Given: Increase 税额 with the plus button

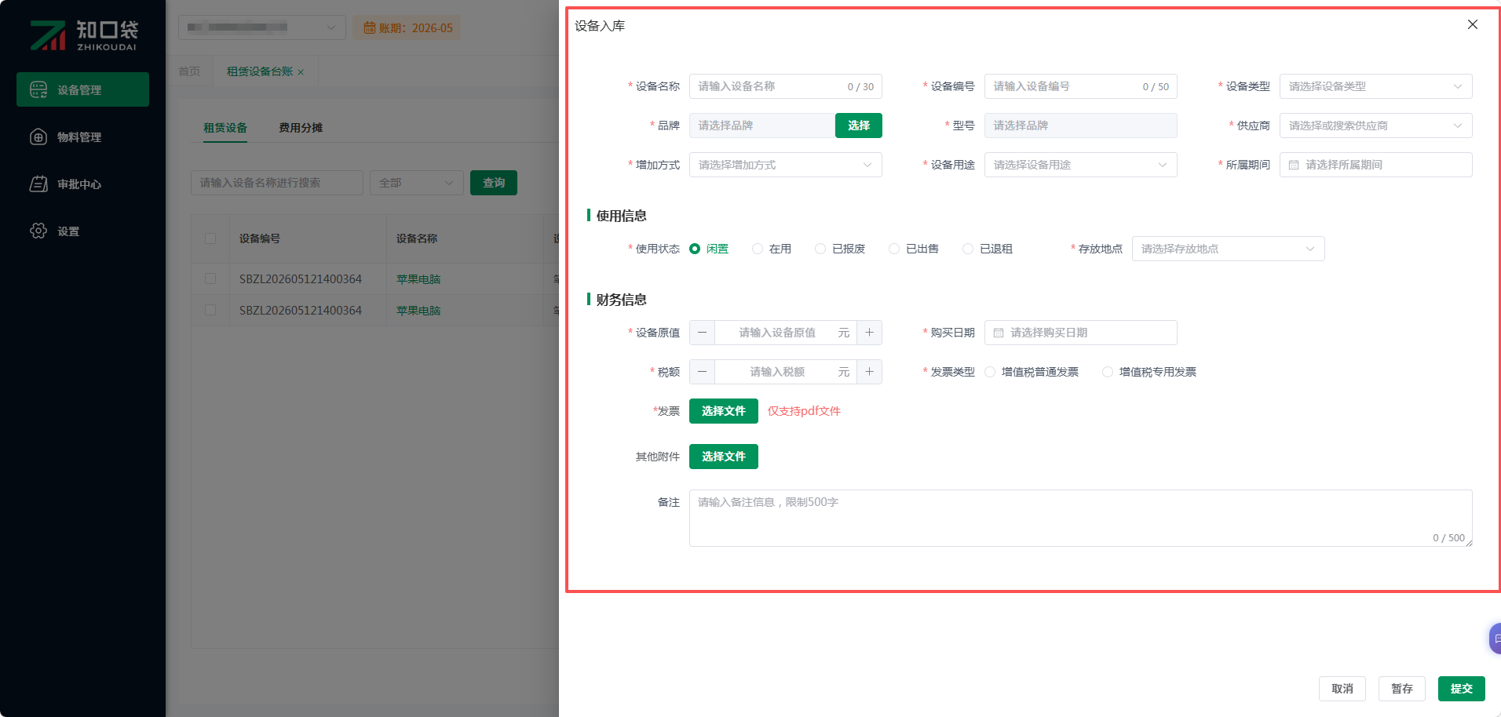Looking at the screenshot, I should (x=869, y=372).
